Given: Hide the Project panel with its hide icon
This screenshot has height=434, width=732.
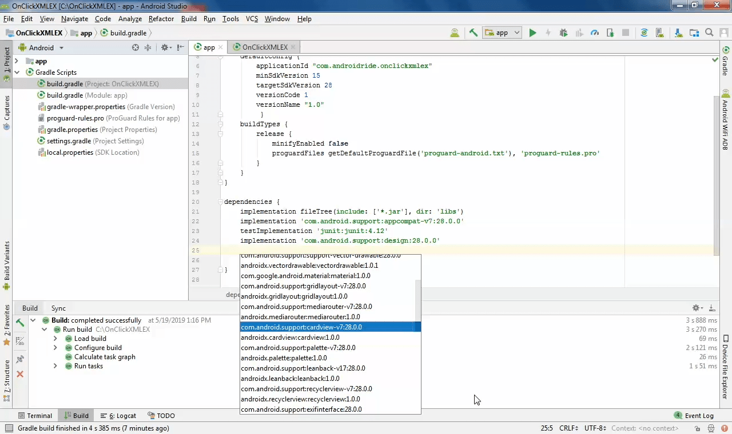Looking at the screenshot, I should click(180, 48).
